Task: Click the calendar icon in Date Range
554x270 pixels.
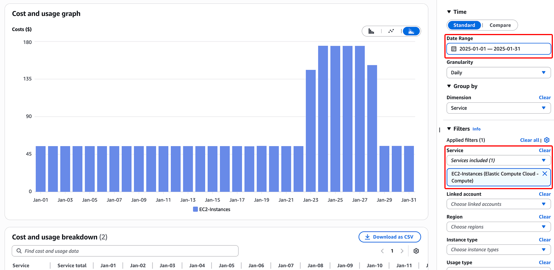Action: (x=454, y=49)
